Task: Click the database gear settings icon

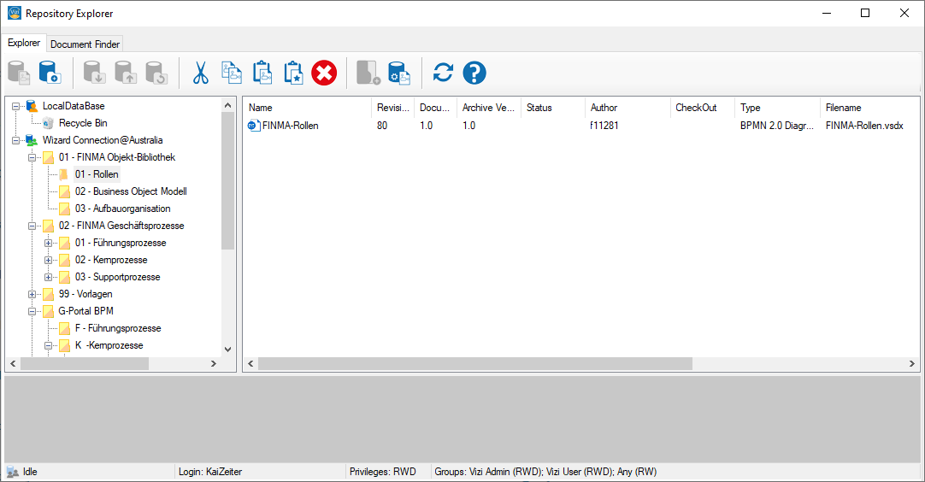Action: [x=399, y=73]
